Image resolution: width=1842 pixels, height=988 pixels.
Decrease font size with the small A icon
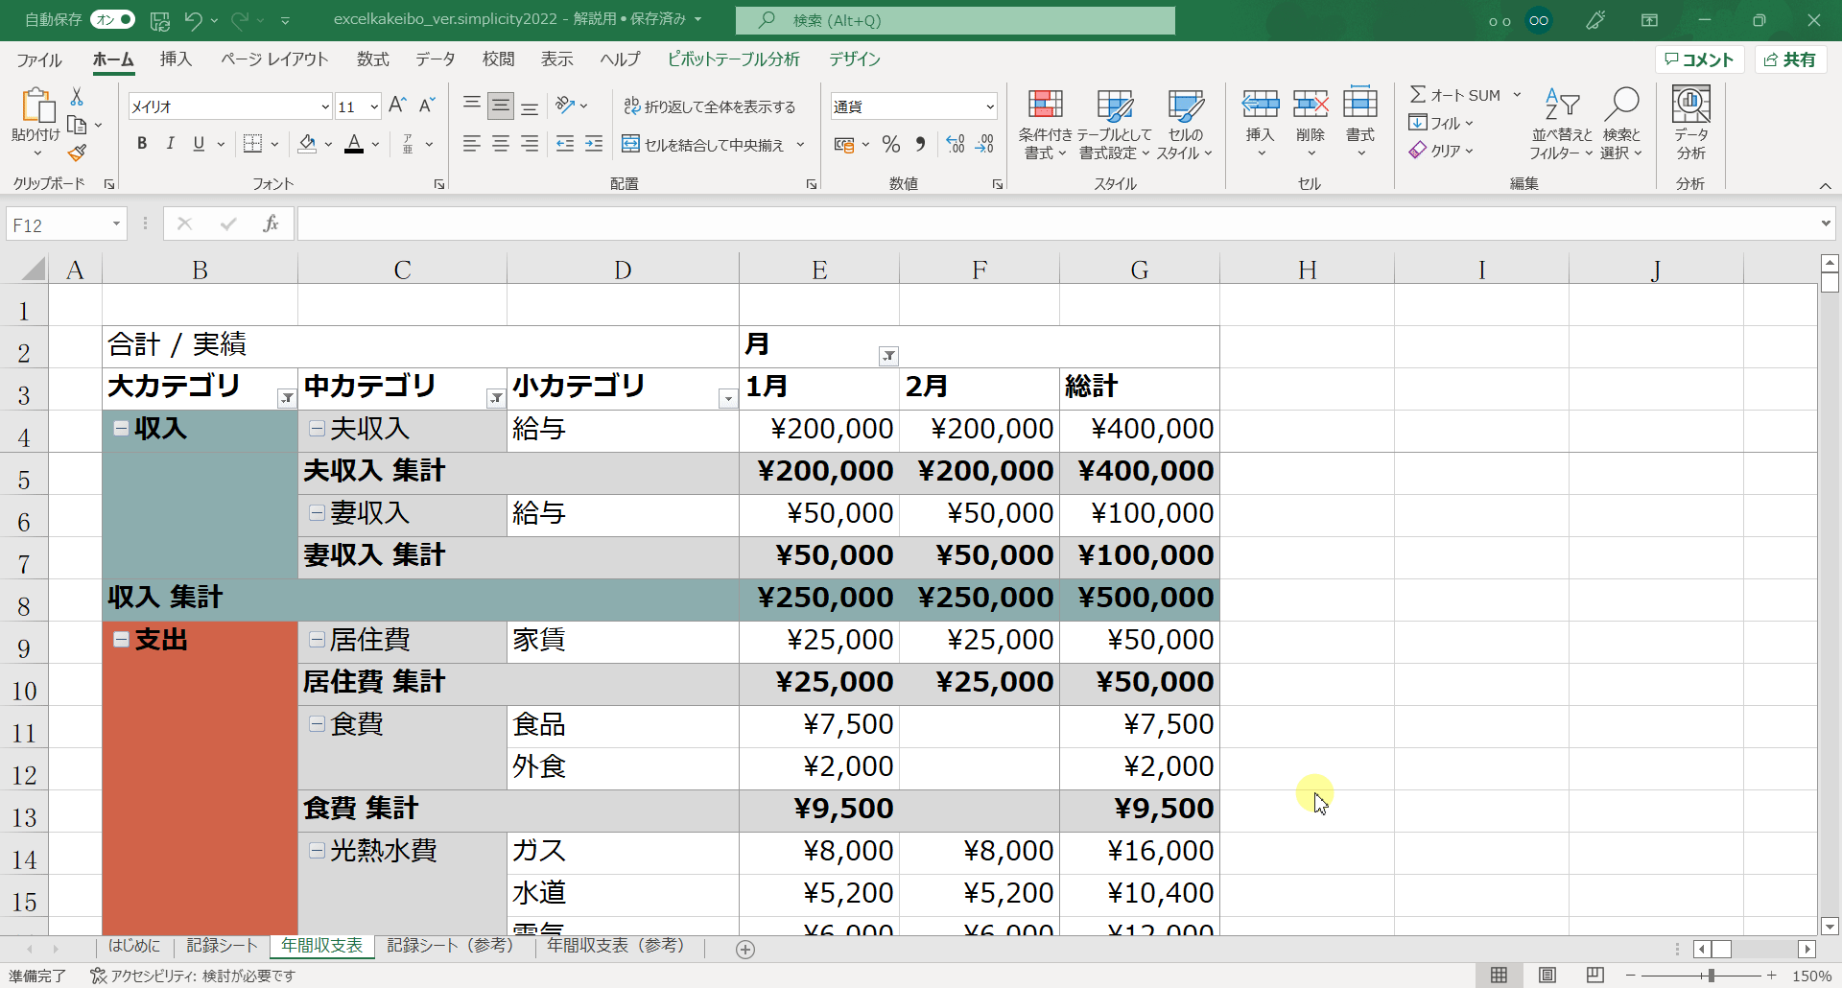tap(428, 106)
